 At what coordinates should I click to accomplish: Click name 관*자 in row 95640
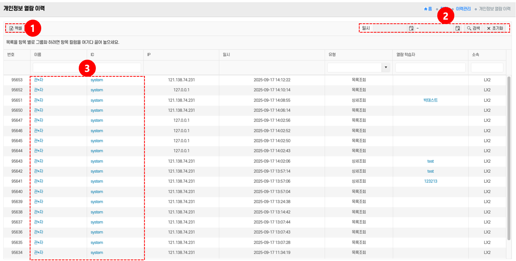pos(39,192)
